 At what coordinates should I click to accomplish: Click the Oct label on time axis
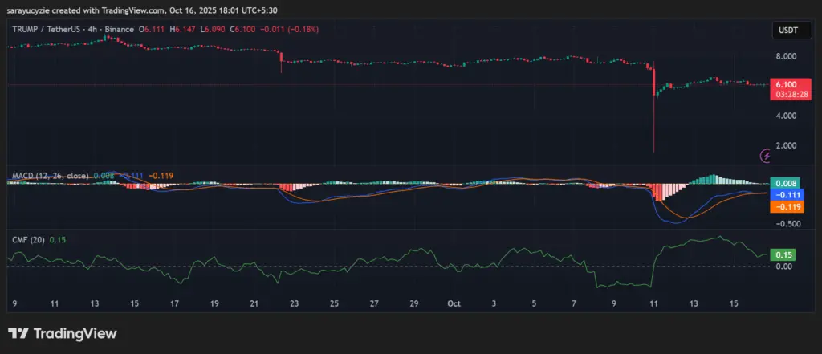tap(454, 303)
